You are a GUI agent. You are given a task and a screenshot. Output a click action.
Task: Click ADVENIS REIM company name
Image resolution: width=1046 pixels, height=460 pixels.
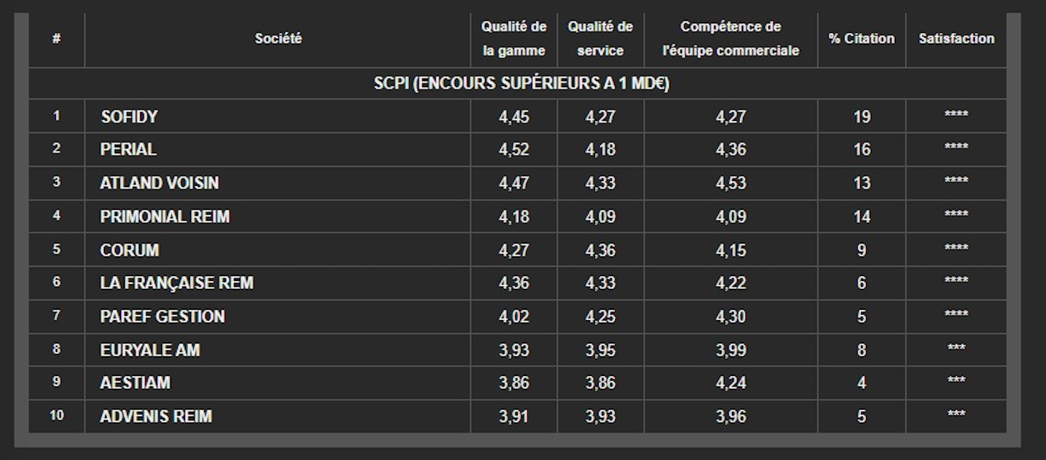(156, 416)
